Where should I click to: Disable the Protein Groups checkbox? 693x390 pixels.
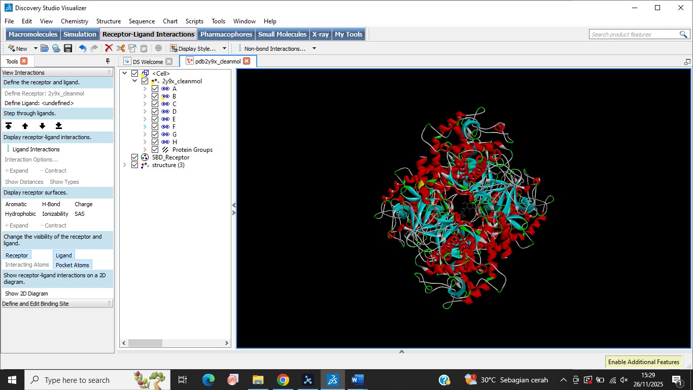pos(155,149)
